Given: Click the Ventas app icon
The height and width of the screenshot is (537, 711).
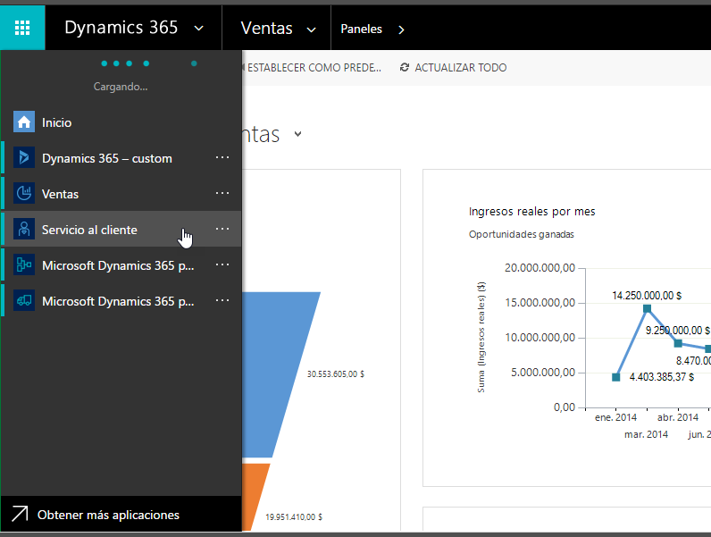Looking at the screenshot, I should pyautogui.click(x=24, y=194).
